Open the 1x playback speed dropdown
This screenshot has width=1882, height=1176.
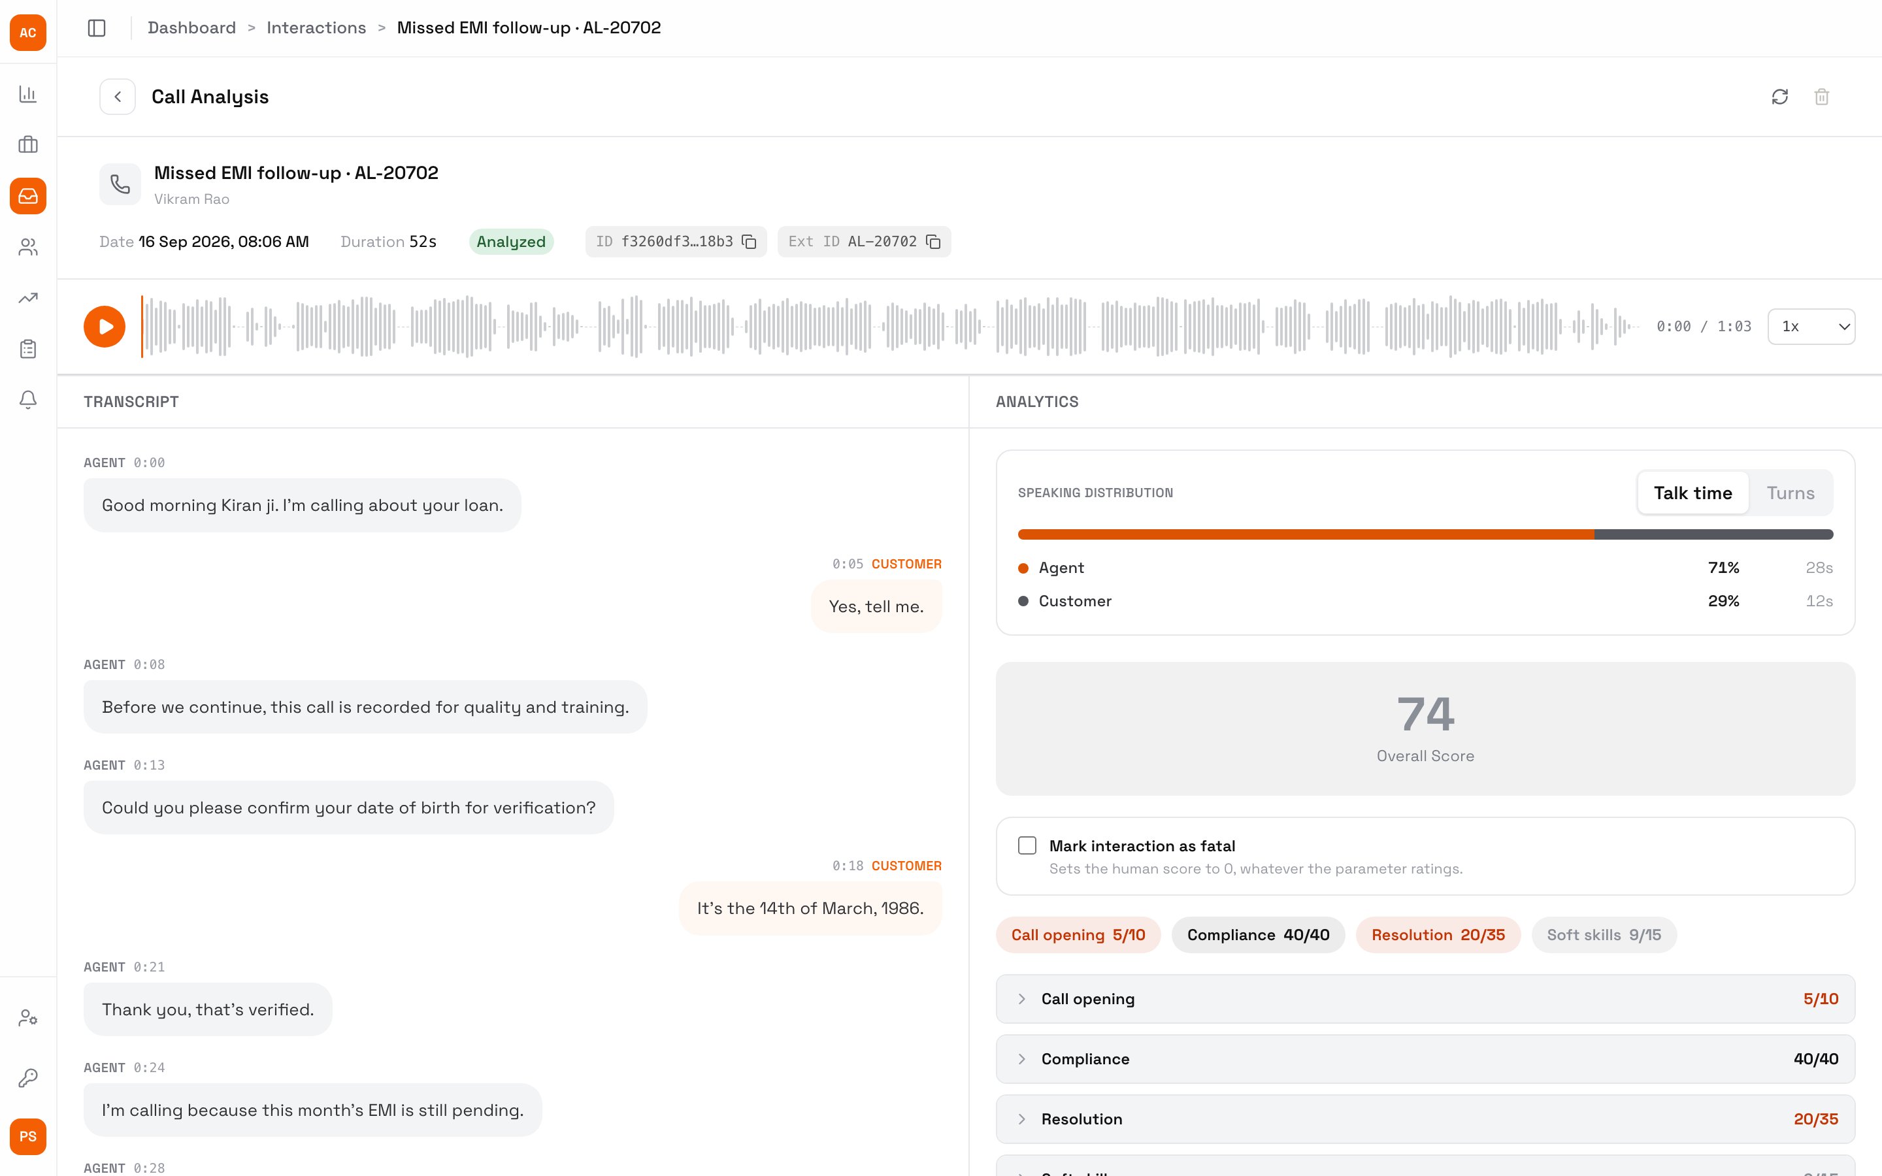pyautogui.click(x=1811, y=327)
